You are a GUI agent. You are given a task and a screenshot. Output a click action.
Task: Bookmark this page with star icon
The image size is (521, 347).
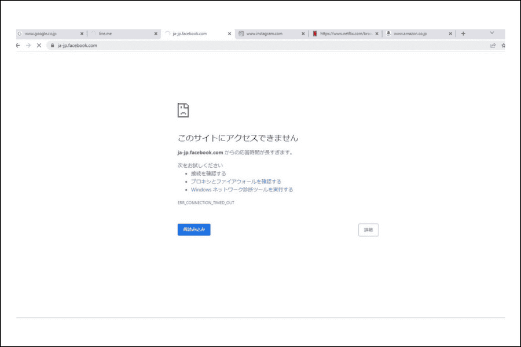pos(504,46)
